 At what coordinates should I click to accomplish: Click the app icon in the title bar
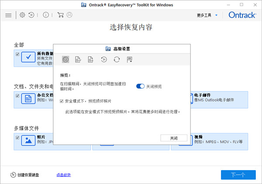point(84,5)
